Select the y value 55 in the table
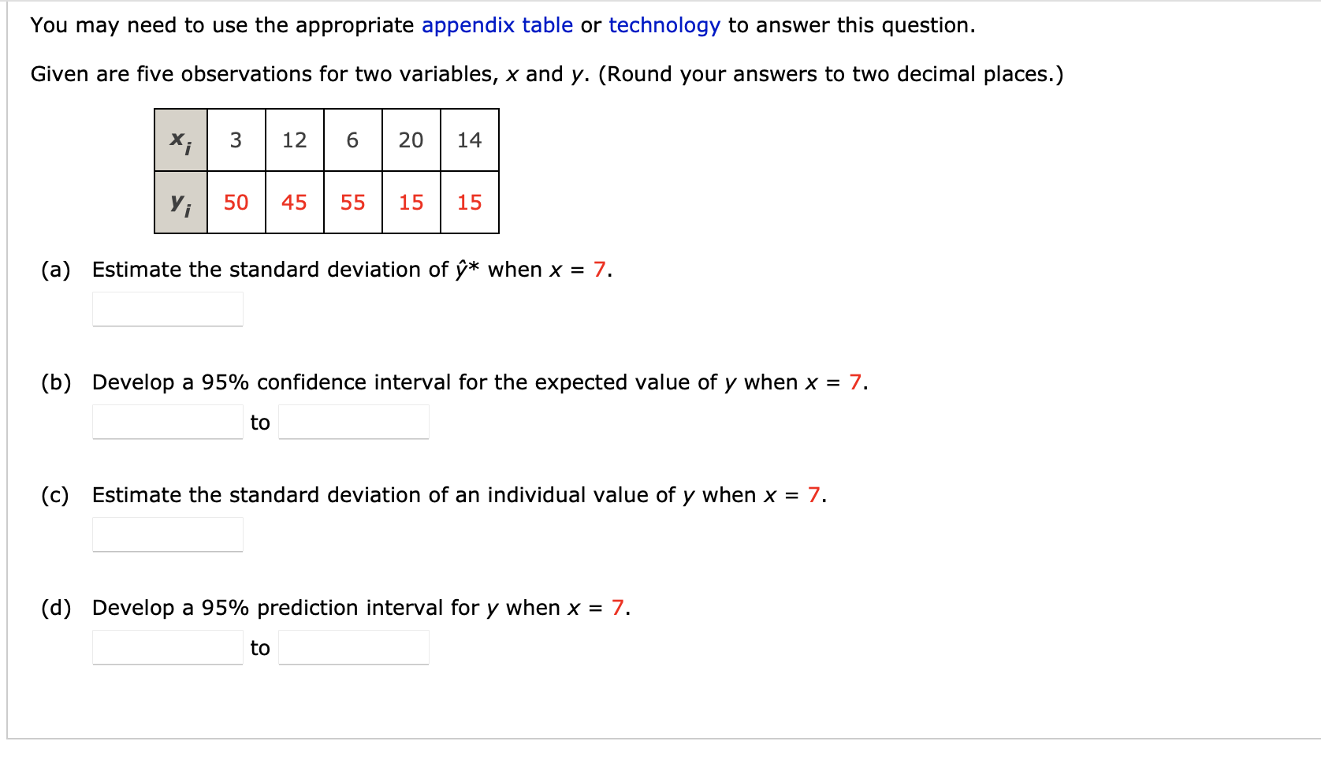Image resolution: width=1321 pixels, height=771 pixels. click(352, 202)
